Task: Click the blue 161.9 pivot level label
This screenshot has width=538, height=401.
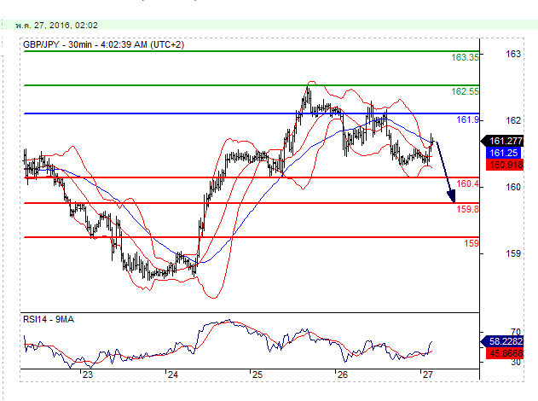Action: [467, 119]
